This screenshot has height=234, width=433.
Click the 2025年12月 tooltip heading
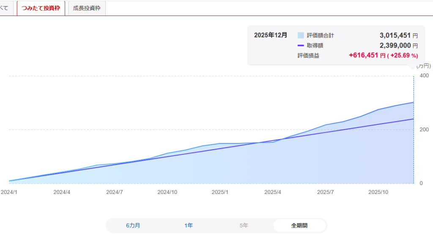click(x=270, y=35)
